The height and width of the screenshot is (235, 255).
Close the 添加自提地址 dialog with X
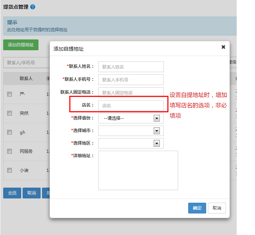[x=223, y=47]
